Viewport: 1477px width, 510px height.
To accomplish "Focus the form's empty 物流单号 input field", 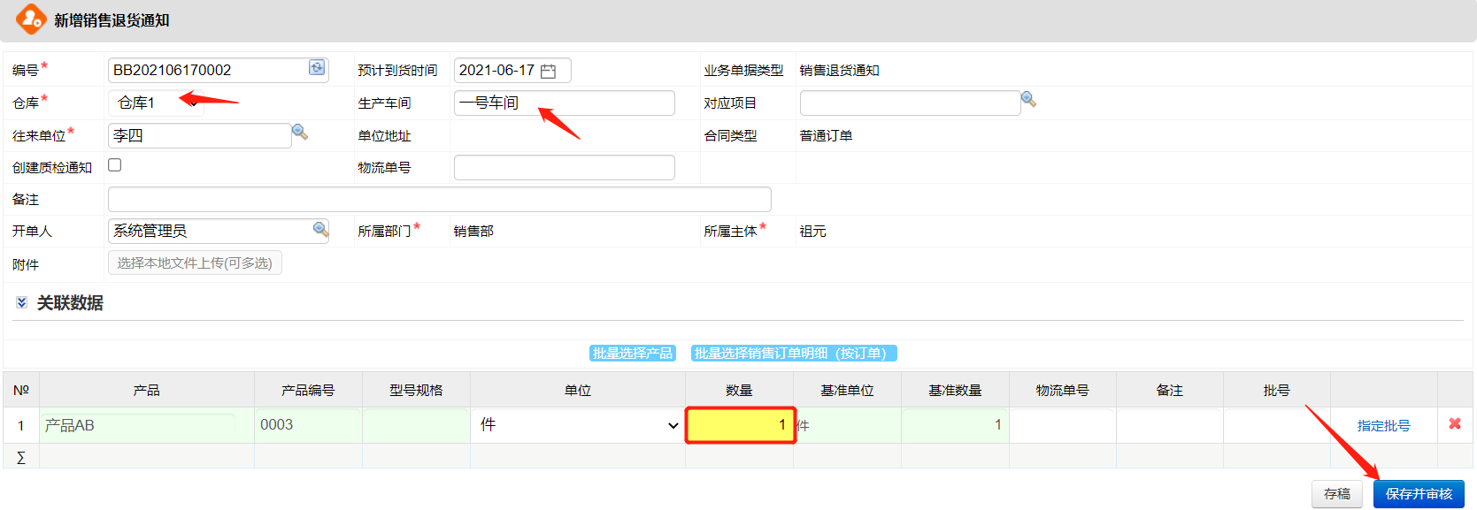I will click(x=565, y=168).
